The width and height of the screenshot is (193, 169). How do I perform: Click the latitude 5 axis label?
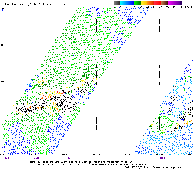point(2,117)
